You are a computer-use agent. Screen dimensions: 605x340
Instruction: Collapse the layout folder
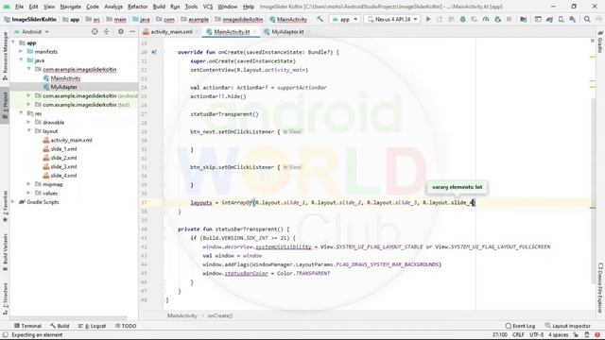[29, 131]
